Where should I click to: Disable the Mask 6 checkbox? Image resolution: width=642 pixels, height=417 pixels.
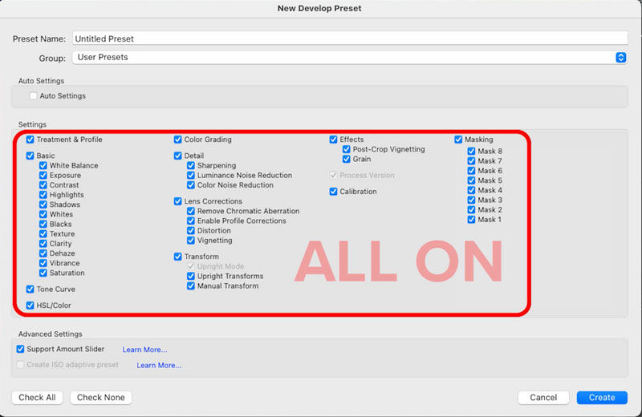click(471, 171)
